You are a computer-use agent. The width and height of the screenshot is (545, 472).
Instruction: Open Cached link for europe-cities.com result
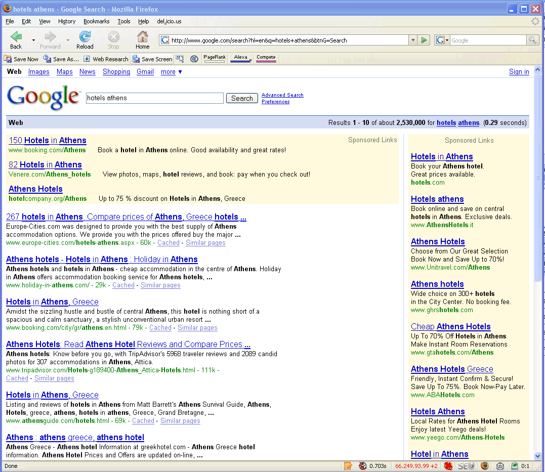[169, 243]
